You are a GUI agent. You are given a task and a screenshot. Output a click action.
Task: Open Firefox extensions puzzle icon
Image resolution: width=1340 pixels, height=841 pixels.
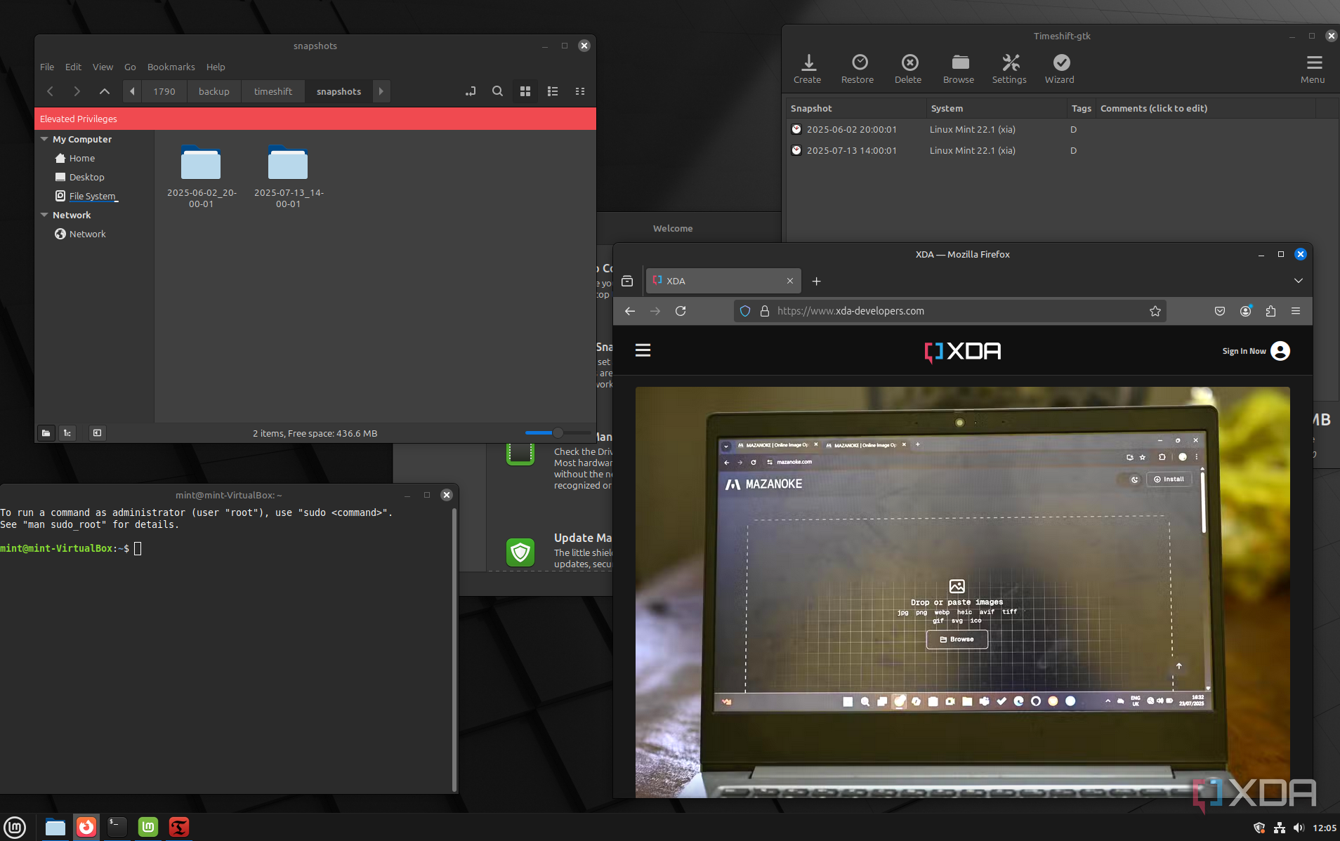(x=1270, y=311)
